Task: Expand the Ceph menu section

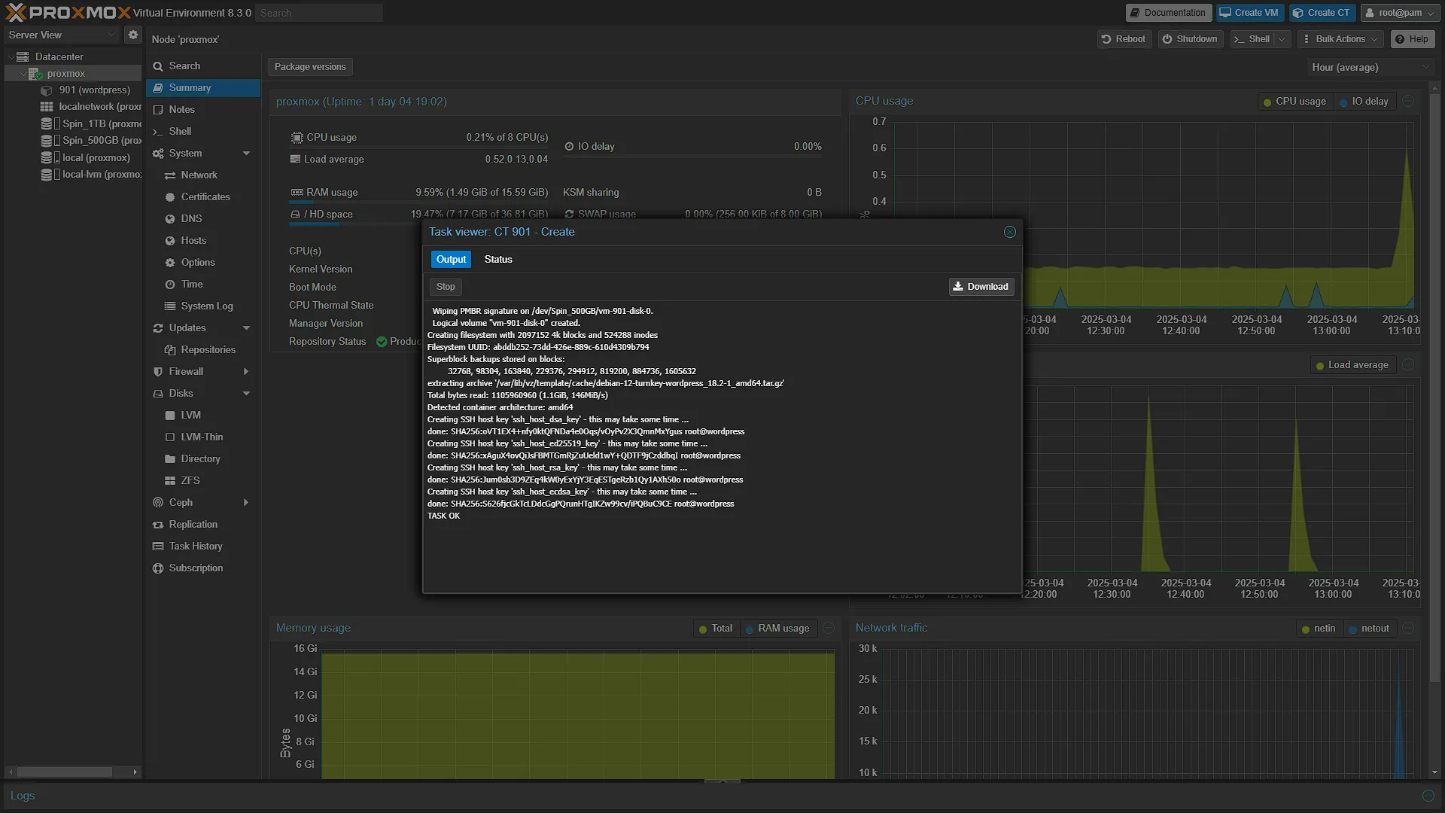Action: tap(246, 503)
